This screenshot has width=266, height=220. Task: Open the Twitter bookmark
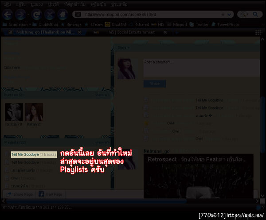199,24
